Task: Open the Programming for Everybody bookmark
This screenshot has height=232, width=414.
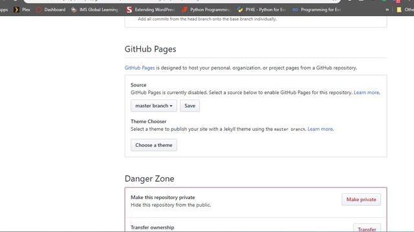Action: 316,10
